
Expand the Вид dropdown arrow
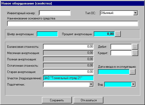click(x=133, y=84)
